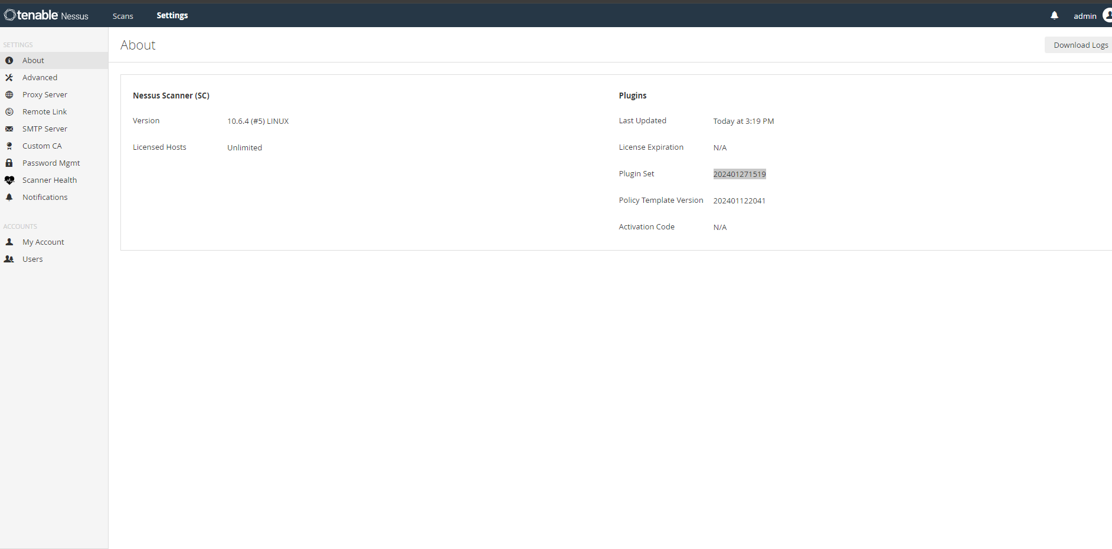Open Proxy Server settings
Image resolution: width=1112 pixels, height=549 pixels.
coord(54,94)
